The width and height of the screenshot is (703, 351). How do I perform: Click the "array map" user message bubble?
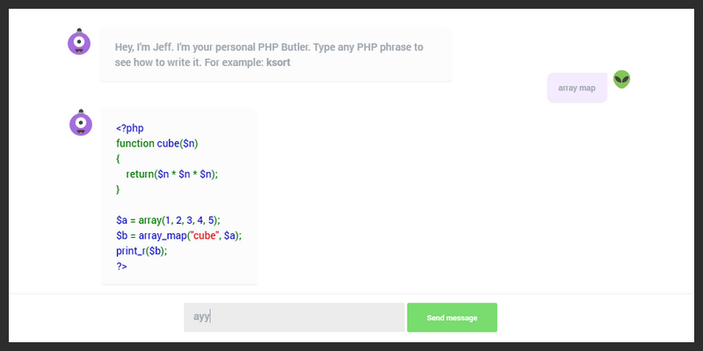[576, 88]
